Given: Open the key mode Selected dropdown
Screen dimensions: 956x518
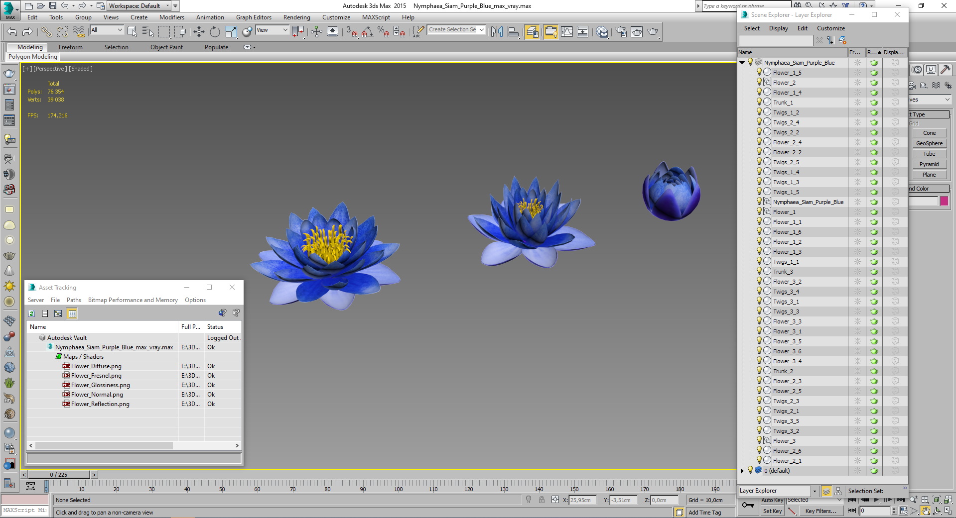Looking at the screenshot, I should click(x=814, y=500).
